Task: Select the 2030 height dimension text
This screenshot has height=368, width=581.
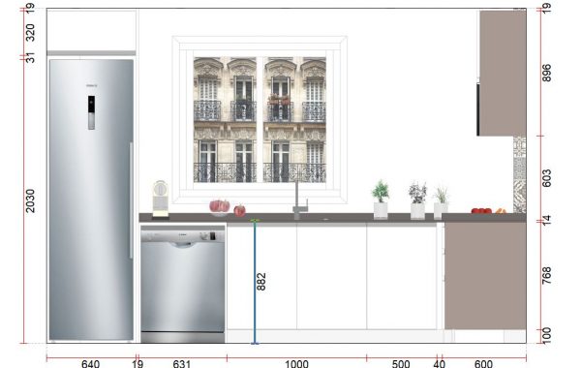Action: tap(30, 200)
